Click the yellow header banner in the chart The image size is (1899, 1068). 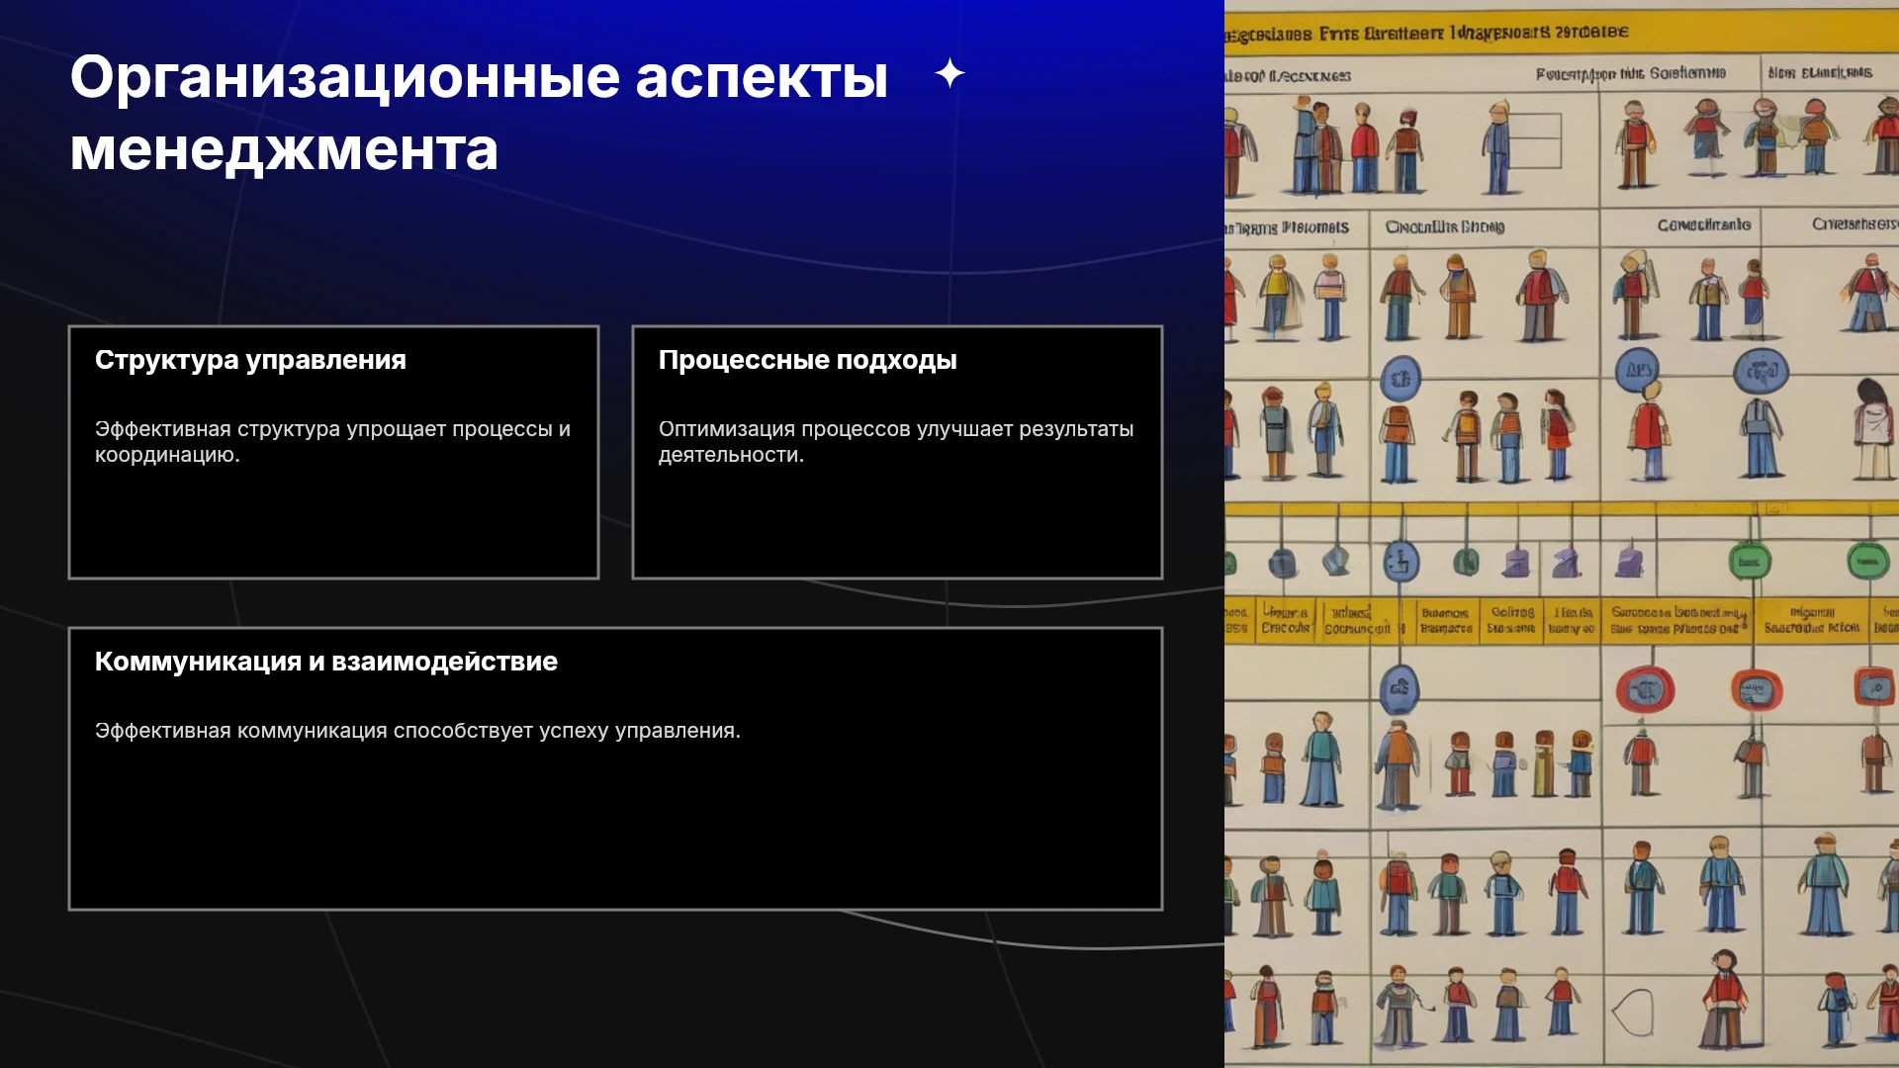1562,32
